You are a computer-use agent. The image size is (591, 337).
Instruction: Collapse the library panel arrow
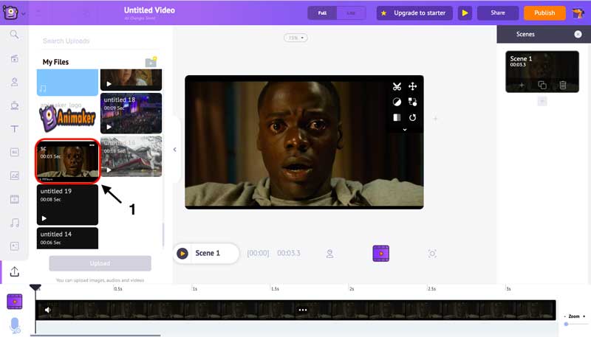pos(175,150)
